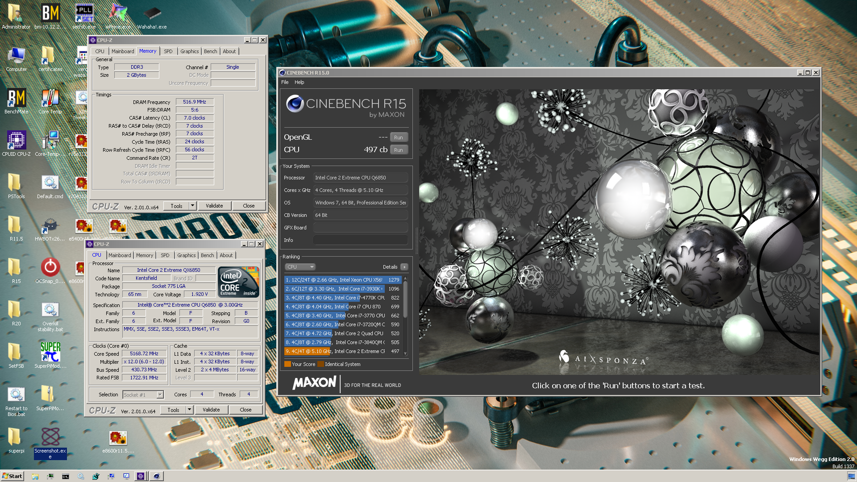Launch the wPrime.exe desktop icon

pyautogui.click(x=118, y=16)
